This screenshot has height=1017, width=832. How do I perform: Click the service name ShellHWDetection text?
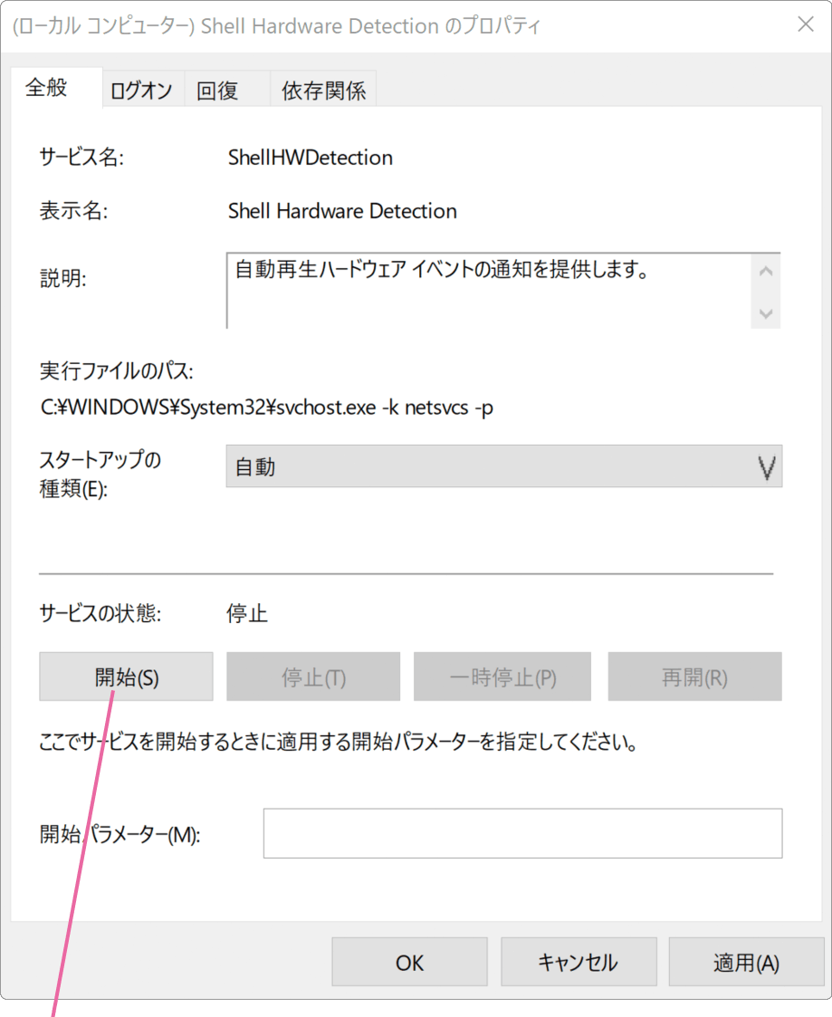click(x=310, y=158)
